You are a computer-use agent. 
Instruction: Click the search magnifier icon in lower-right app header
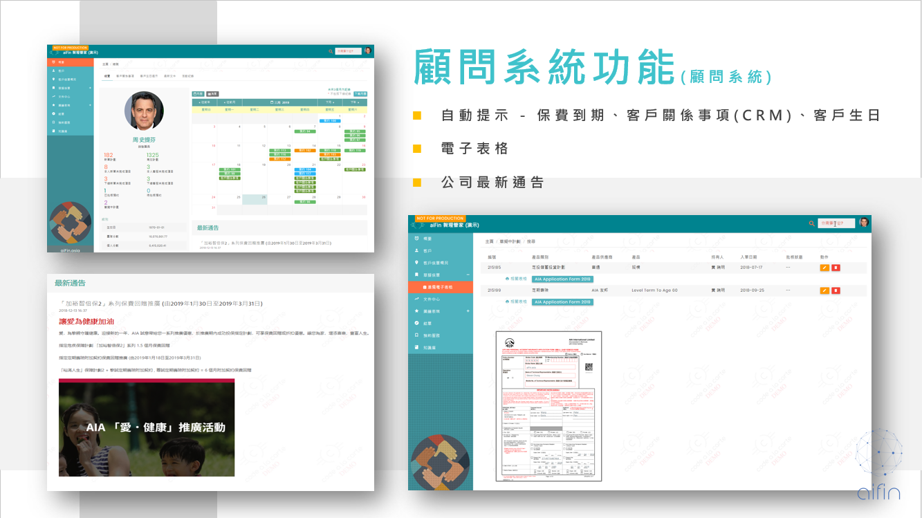pos(812,224)
